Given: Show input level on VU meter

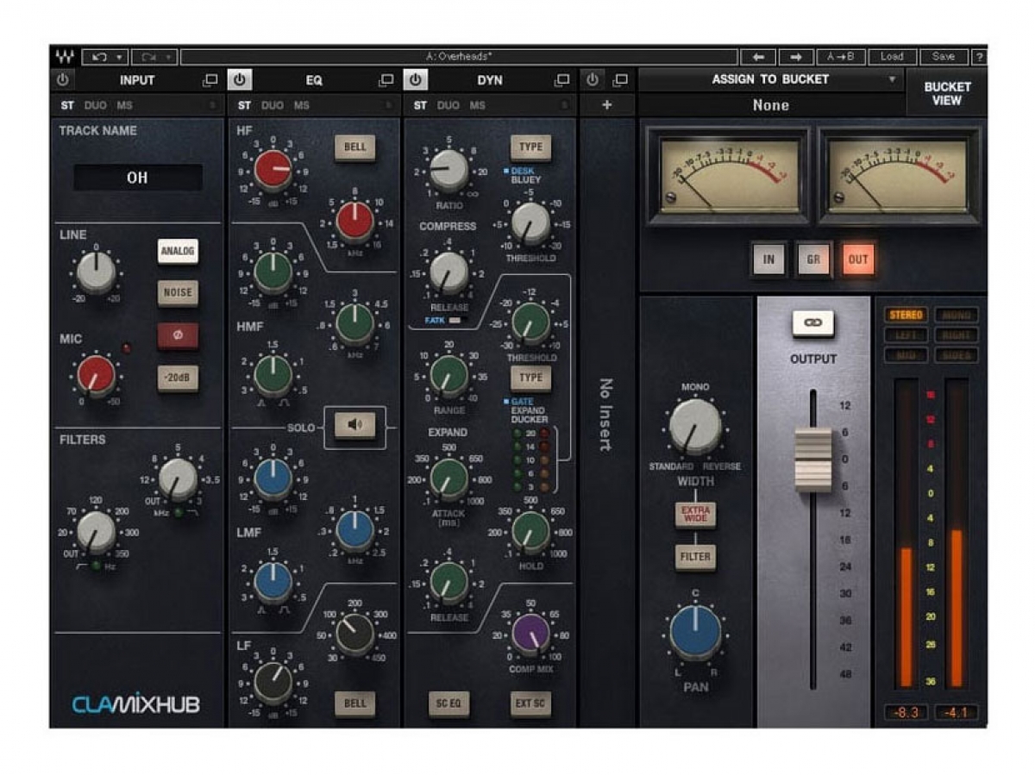Looking at the screenshot, I should coord(768,259).
